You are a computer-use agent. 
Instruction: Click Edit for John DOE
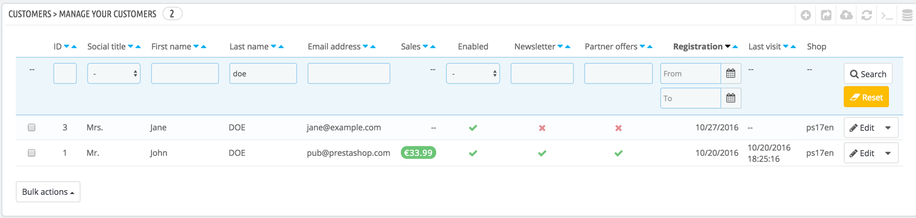(862, 153)
